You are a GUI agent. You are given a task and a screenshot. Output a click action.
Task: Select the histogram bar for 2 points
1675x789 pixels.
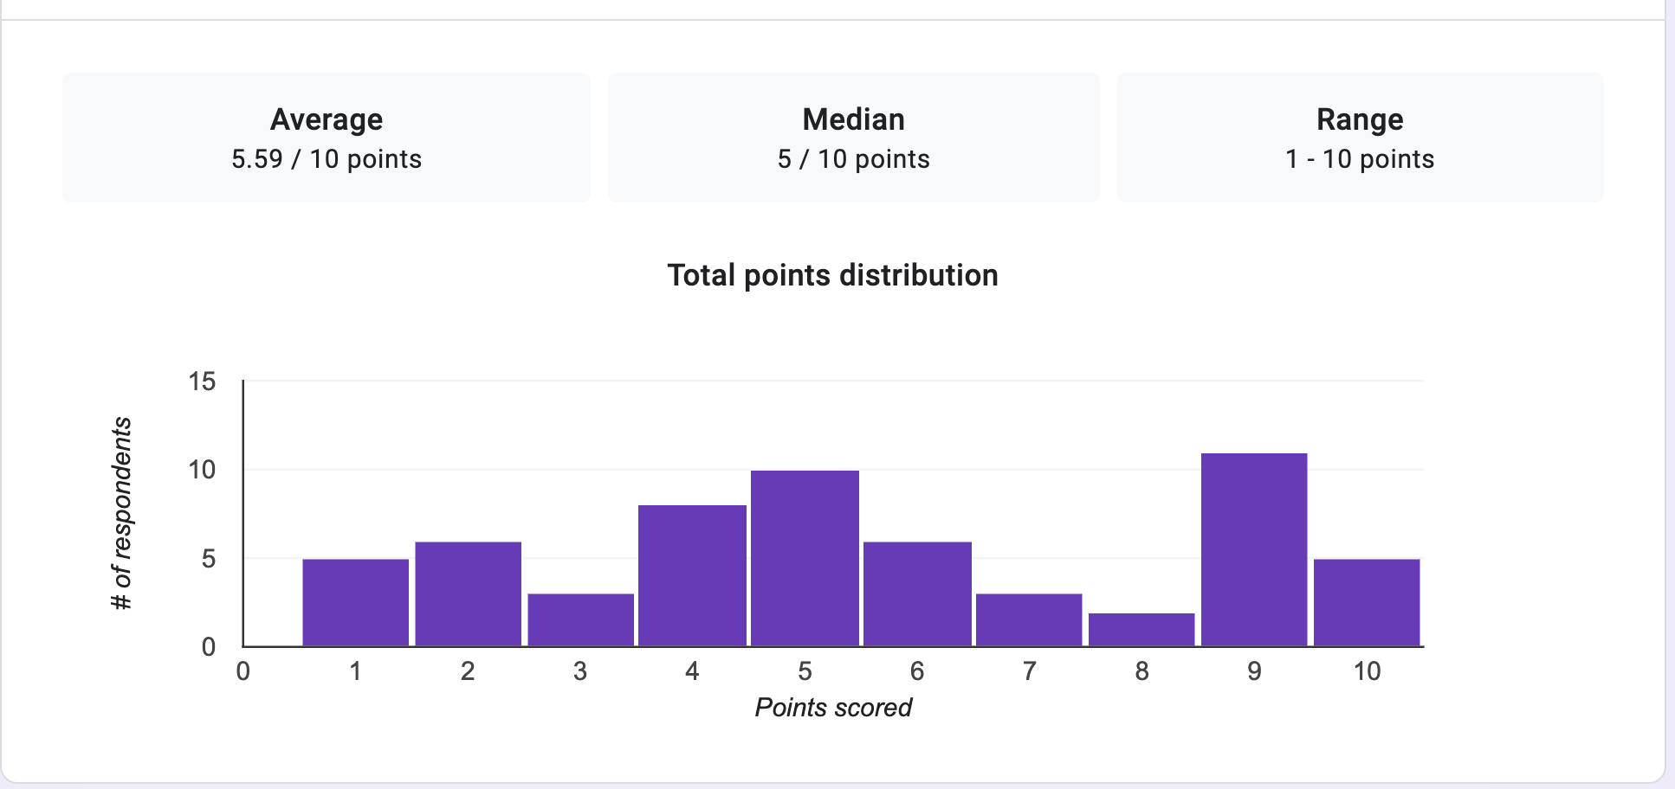(x=468, y=593)
